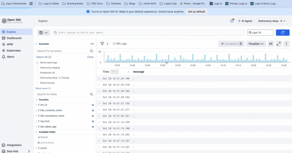Unfavorite k8s_labels_app star
The image size is (292, 153).
93,127
